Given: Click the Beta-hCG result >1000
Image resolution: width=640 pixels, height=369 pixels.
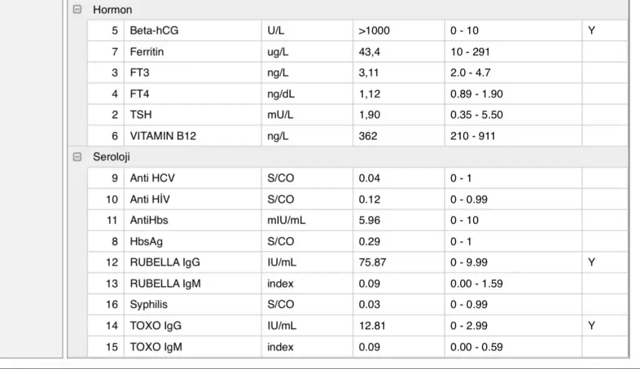Looking at the screenshot, I should [x=374, y=31].
